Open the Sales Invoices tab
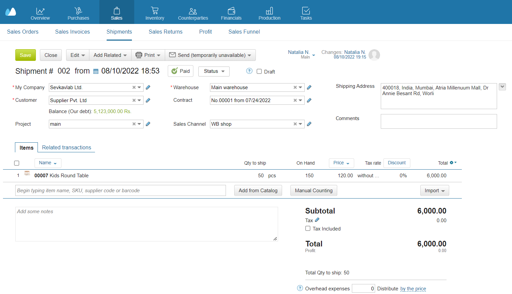The image size is (512, 294). [72, 32]
